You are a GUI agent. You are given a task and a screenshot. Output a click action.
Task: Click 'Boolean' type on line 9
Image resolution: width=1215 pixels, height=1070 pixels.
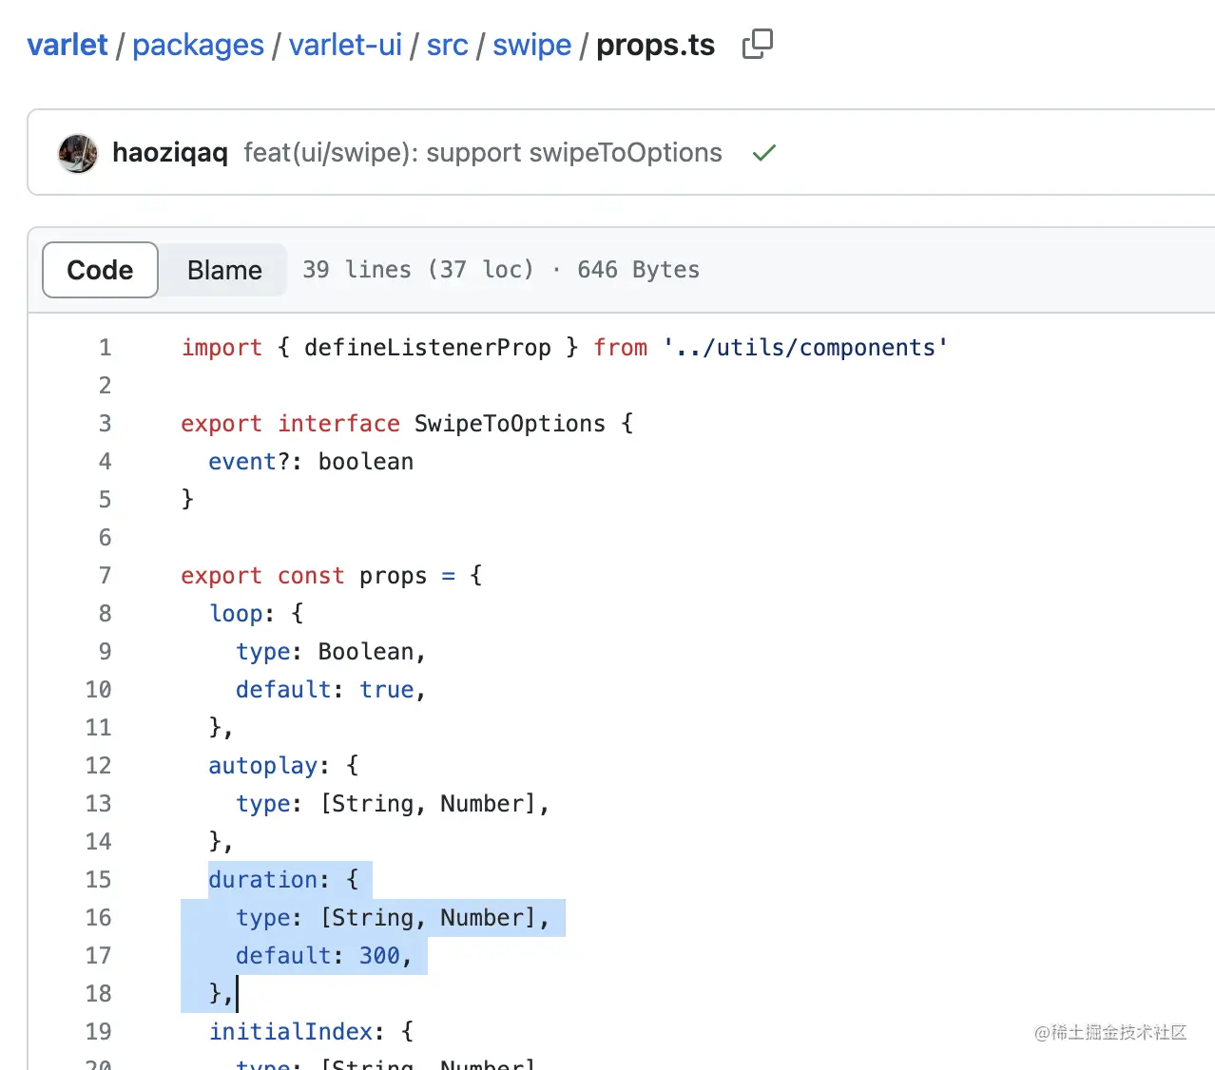[x=366, y=652]
